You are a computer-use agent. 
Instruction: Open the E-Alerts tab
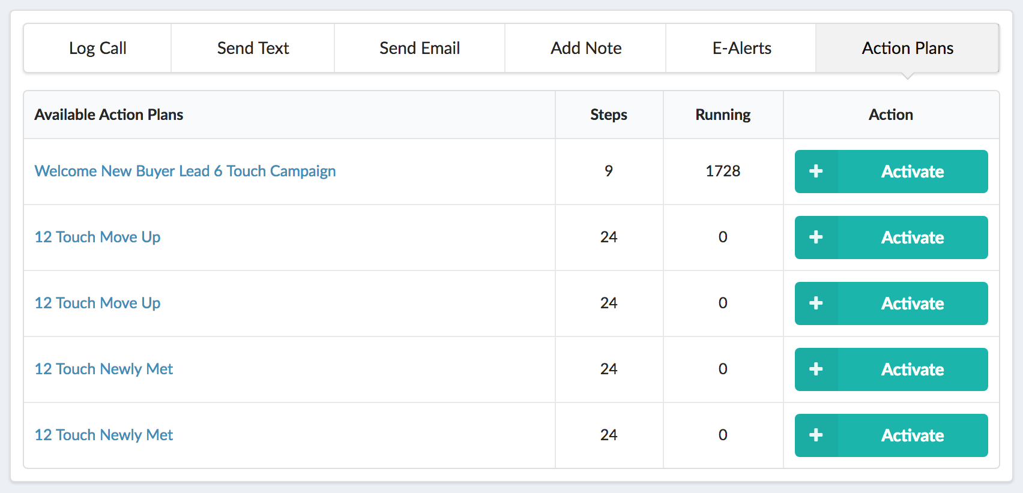pos(741,48)
